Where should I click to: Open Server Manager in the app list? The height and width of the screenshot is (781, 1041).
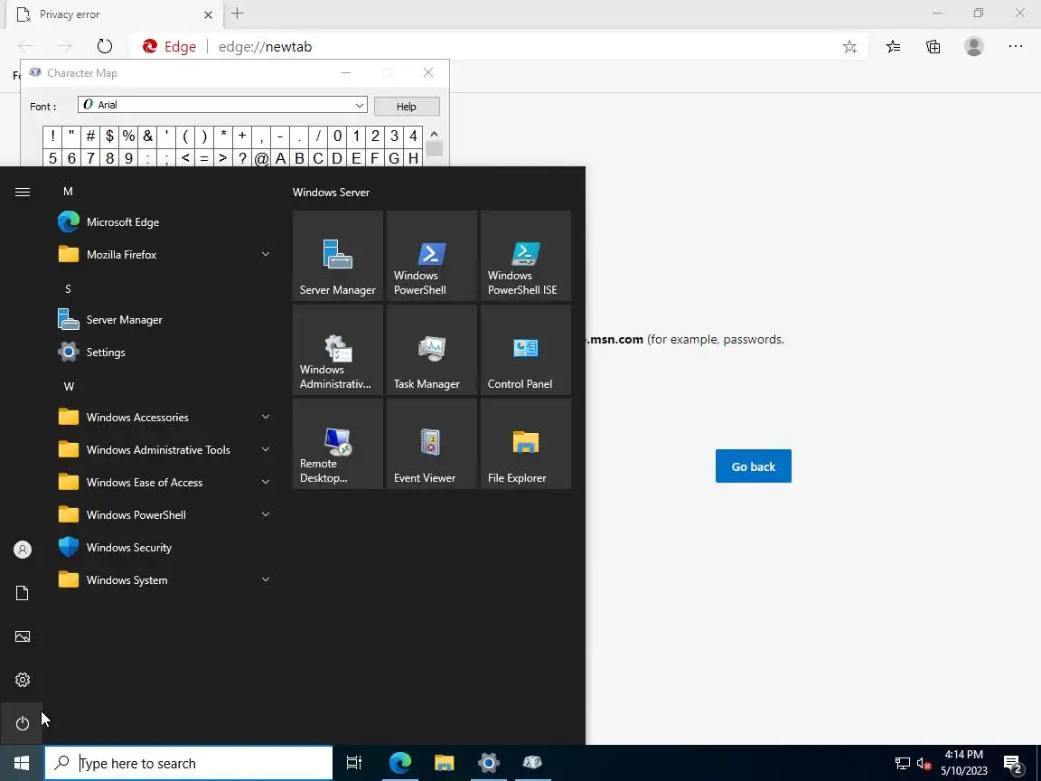pyautogui.click(x=164, y=319)
